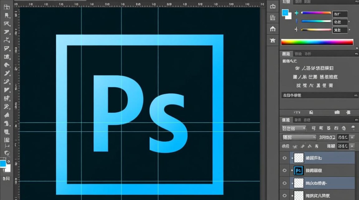The image size is (359, 200).
Task: Select the magnifier tool above the color swatches
Action: coord(7,153)
